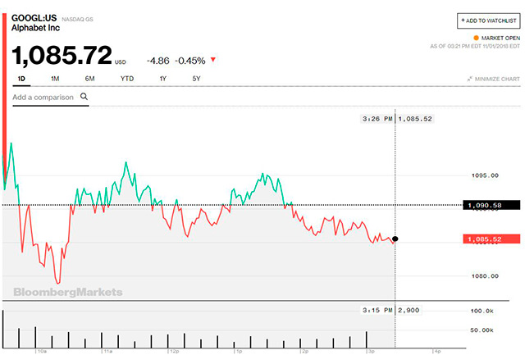Image resolution: width=525 pixels, height=364 pixels.
Task: Click the -4.86 price change
Action: pyautogui.click(x=158, y=61)
